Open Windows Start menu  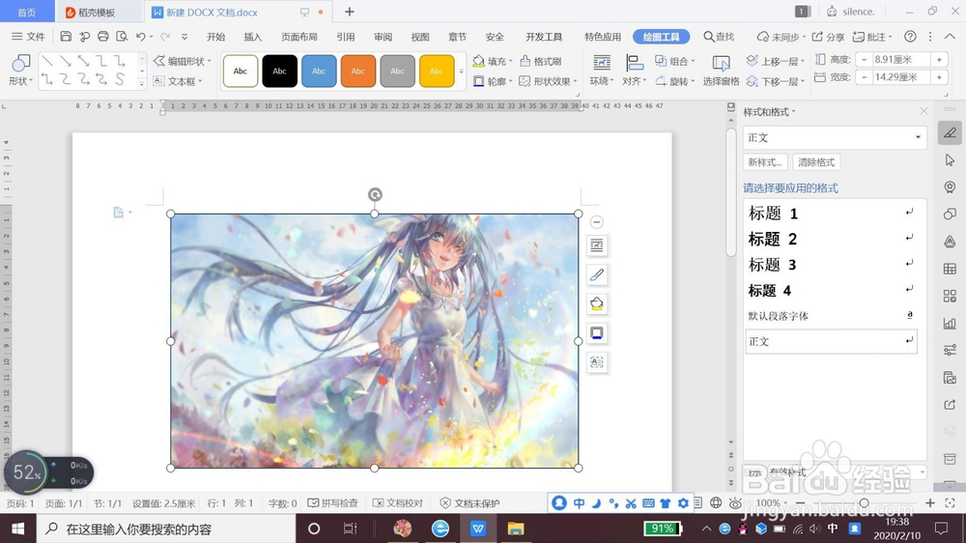click(17, 529)
